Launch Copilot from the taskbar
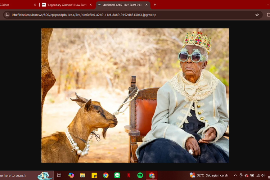The width and height of the screenshot is (270, 180). [71, 175]
